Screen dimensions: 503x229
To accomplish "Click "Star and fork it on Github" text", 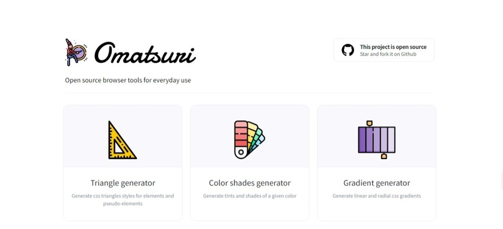I will (x=388, y=54).
